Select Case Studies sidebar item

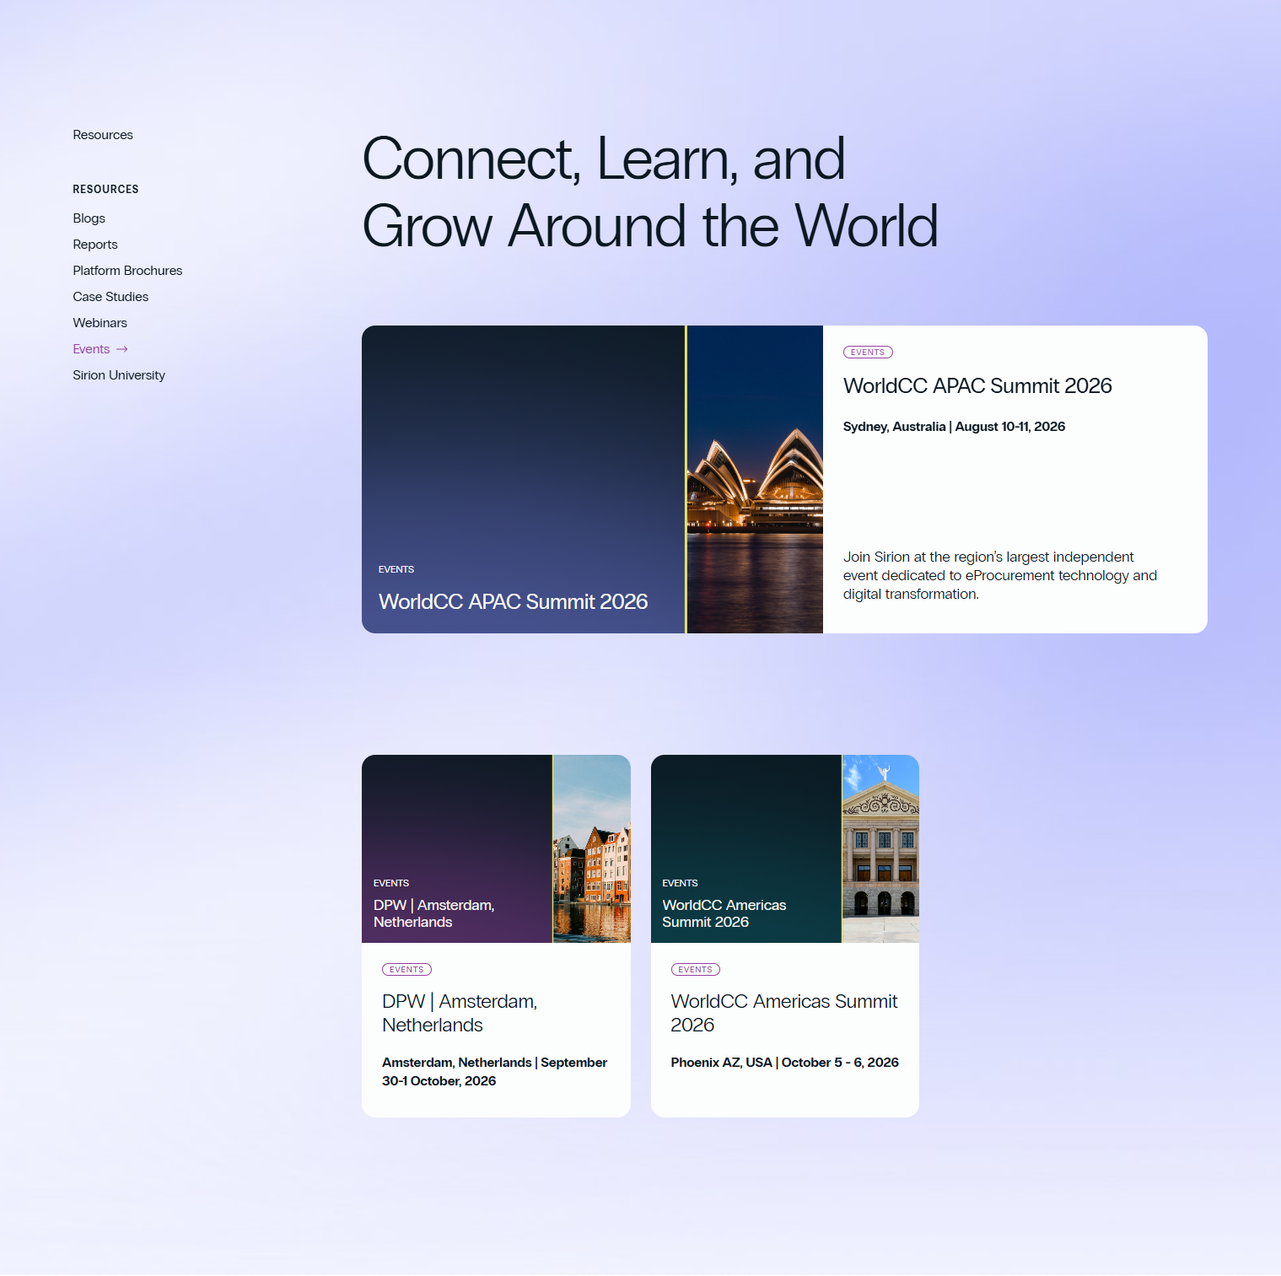coord(110,297)
